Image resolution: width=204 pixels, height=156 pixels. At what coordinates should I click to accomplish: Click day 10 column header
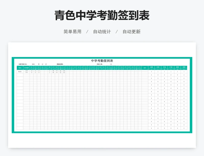[x=64, y=67]
